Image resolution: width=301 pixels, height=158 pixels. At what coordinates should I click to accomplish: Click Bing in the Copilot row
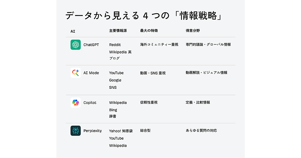click(x=113, y=110)
